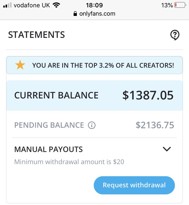This screenshot has width=189, height=205.
Task: Tap the Wi-Fi status icon
Action: [x=56, y=5]
